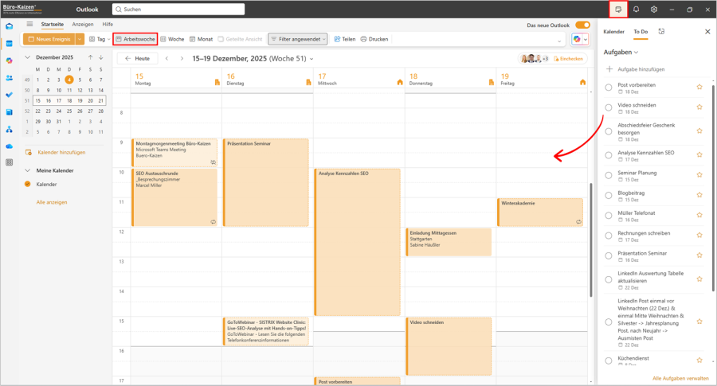
Task: Open the Calendar app in sidebar
Action: pyautogui.click(x=9, y=44)
